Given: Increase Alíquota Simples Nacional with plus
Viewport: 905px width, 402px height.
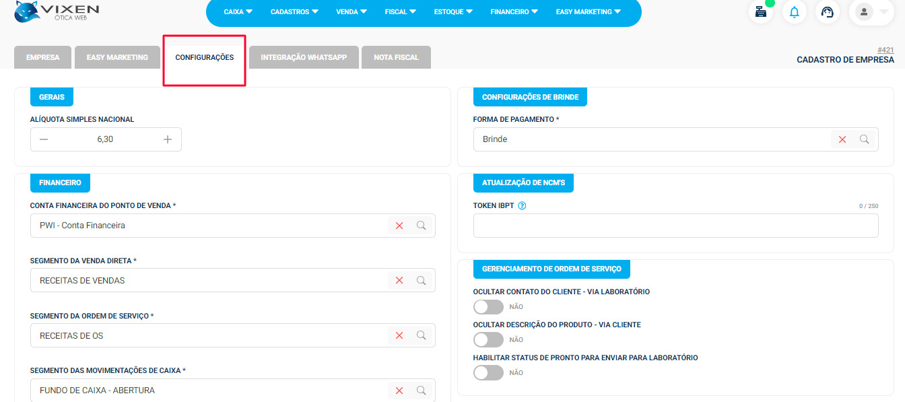Looking at the screenshot, I should tap(168, 139).
